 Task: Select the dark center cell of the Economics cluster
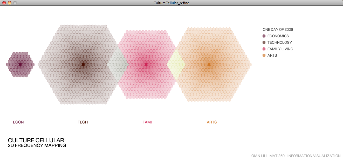20,64
